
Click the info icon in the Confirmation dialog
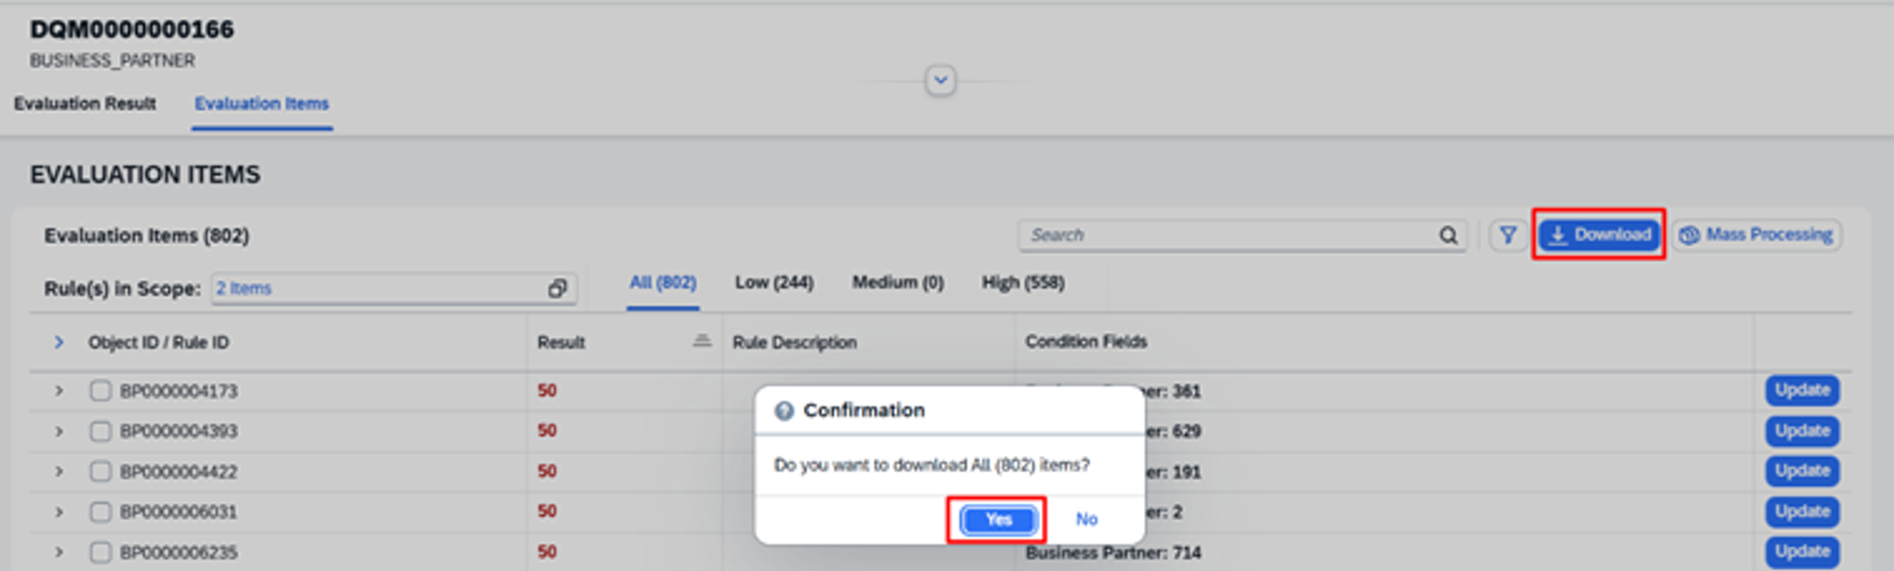point(785,410)
